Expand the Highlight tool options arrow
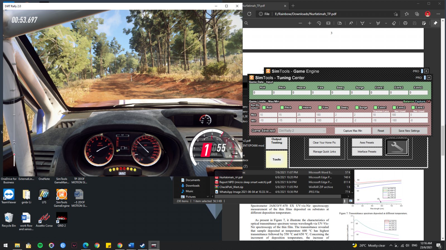446x250 pixels. (x=386, y=23)
